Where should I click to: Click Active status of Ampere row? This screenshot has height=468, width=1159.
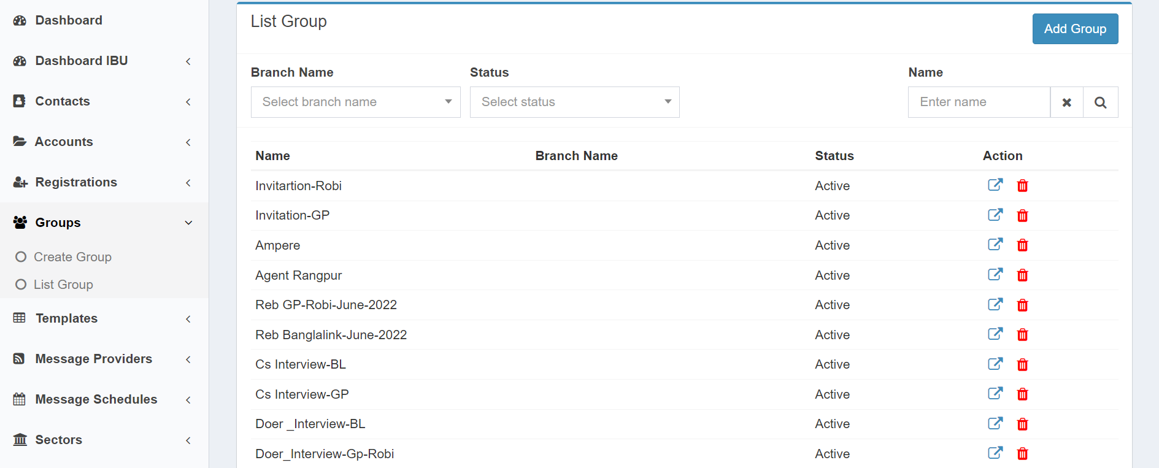pyautogui.click(x=832, y=245)
